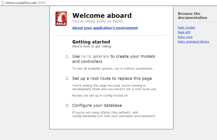Image resolution: width=217 pixels, height=140 pixels.
Task: Click the text Here's how to get rolling
Action: (92, 46)
